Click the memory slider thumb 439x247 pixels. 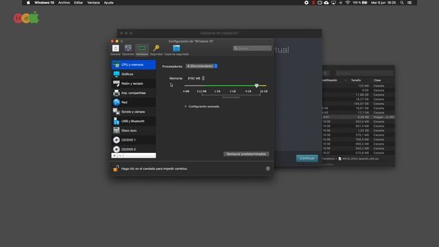pos(257,85)
